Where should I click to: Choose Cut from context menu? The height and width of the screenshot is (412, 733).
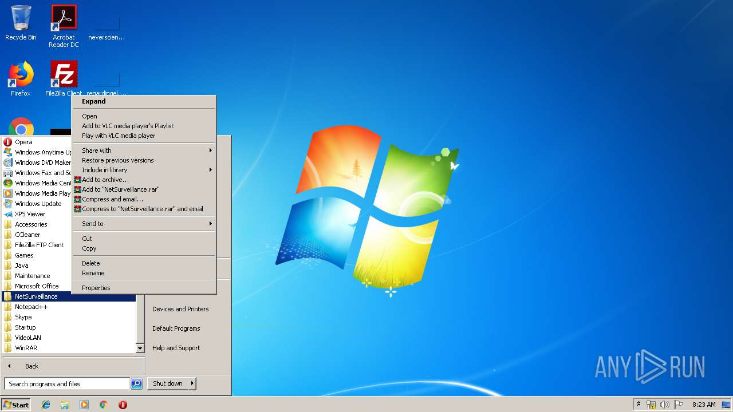coord(144,239)
